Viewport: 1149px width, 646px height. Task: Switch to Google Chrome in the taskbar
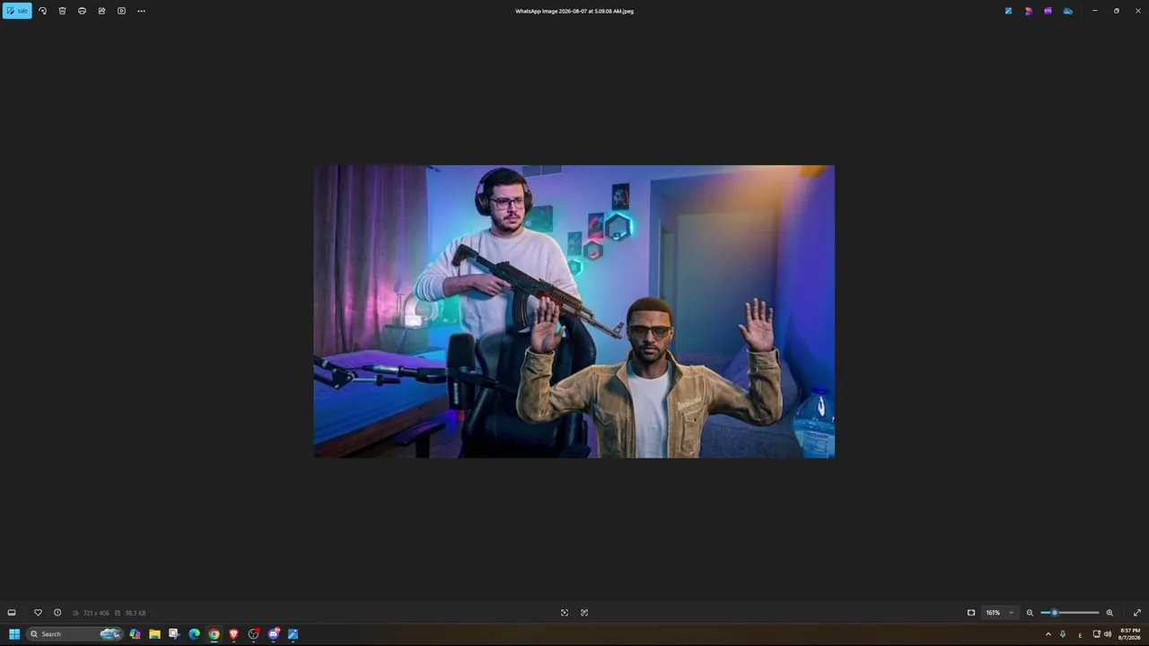point(214,634)
